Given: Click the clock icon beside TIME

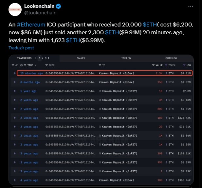Looking at the screenshot, I should coord(21,65).
